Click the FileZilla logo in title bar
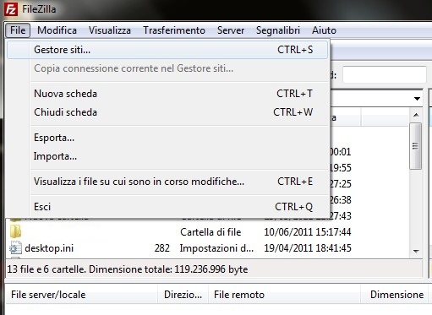 pyautogui.click(x=11, y=9)
